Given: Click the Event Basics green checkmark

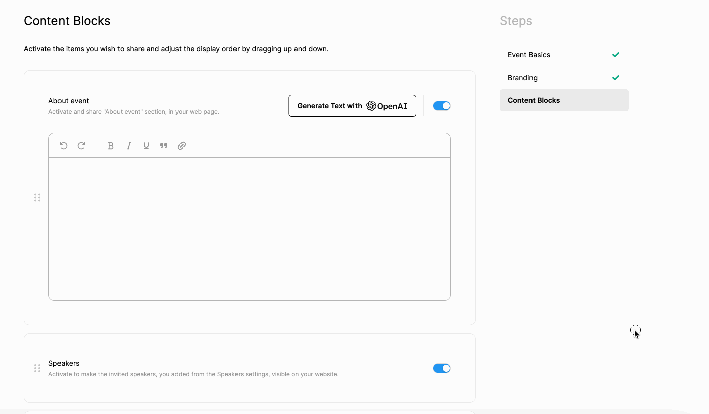Looking at the screenshot, I should click(x=615, y=55).
